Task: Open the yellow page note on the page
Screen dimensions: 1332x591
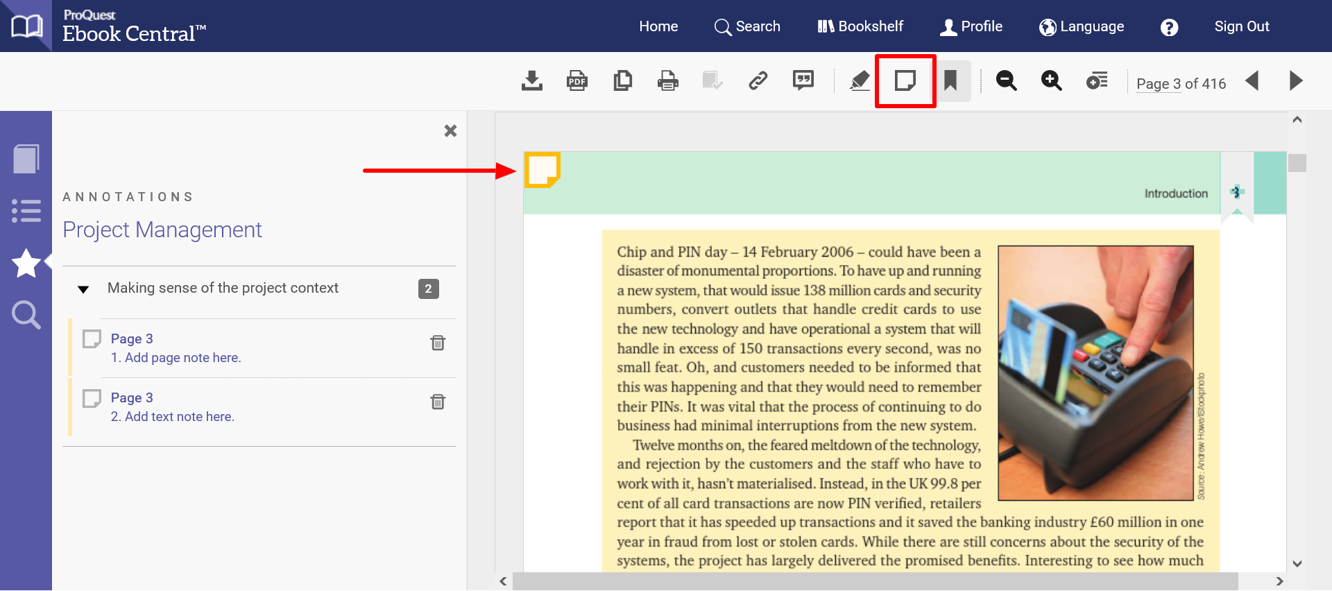Action: tap(542, 170)
